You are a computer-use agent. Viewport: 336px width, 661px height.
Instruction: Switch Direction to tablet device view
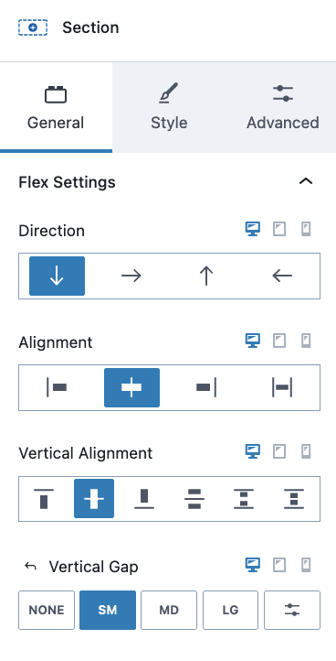279,229
